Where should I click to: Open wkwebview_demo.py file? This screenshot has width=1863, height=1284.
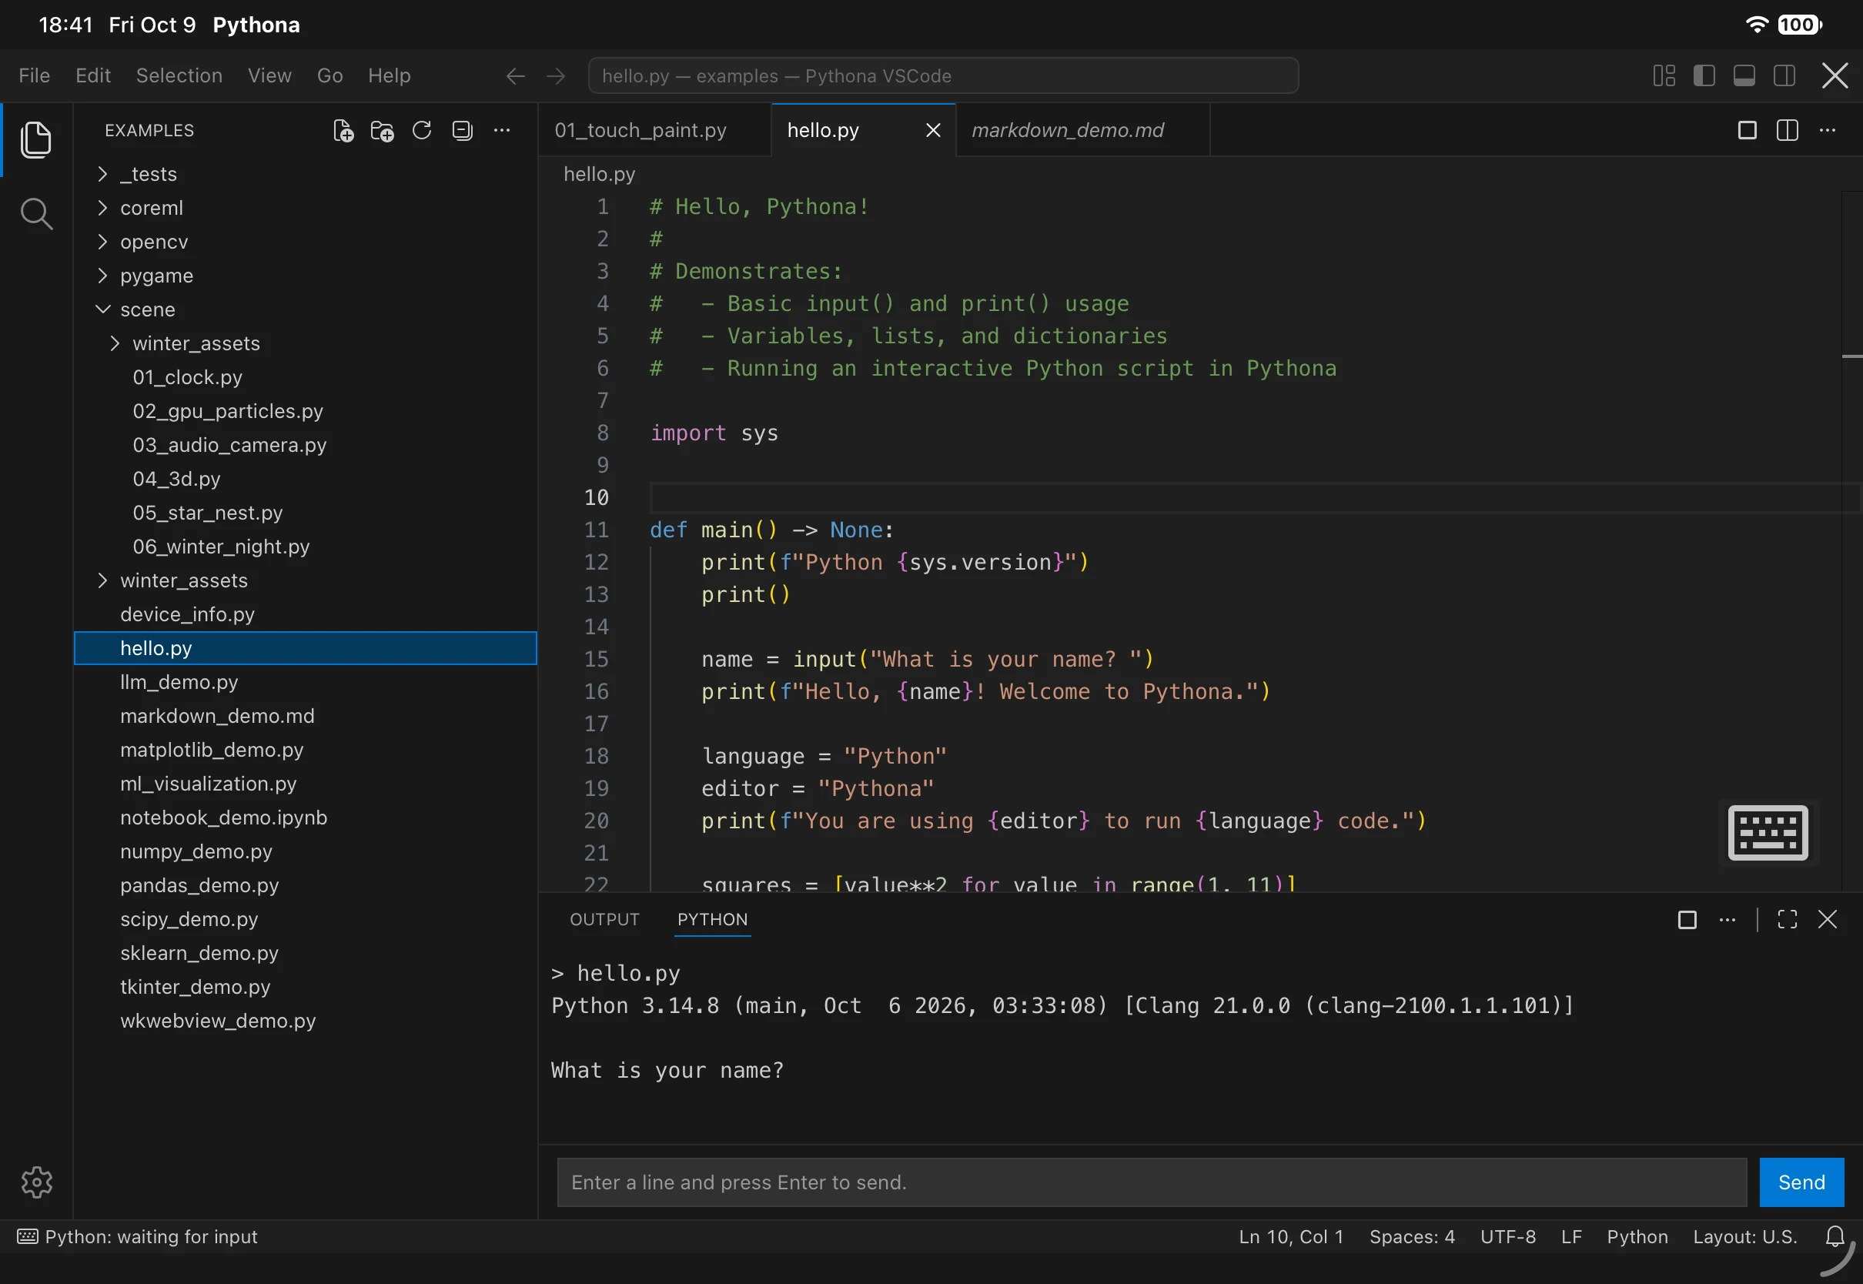point(306,1020)
